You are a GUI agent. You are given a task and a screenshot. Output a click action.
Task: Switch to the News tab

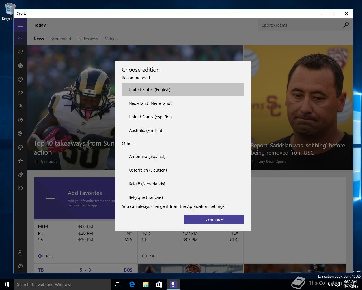[39, 39]
